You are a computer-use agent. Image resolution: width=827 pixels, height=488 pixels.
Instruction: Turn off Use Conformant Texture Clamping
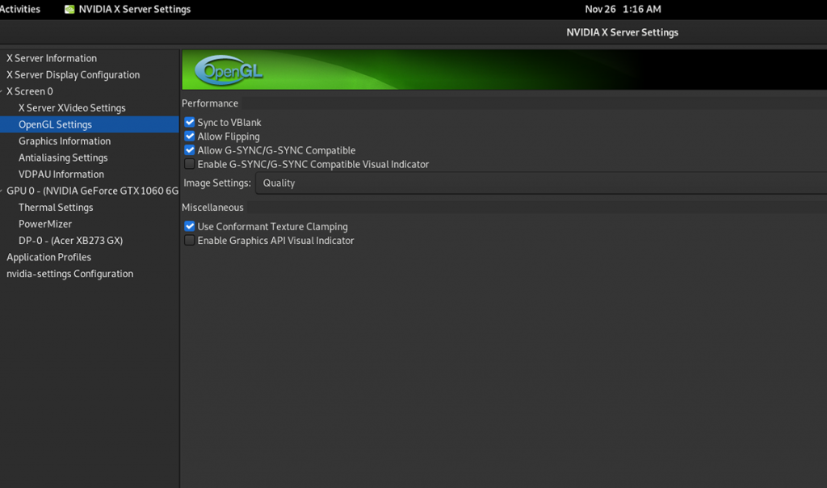[189, 226]
